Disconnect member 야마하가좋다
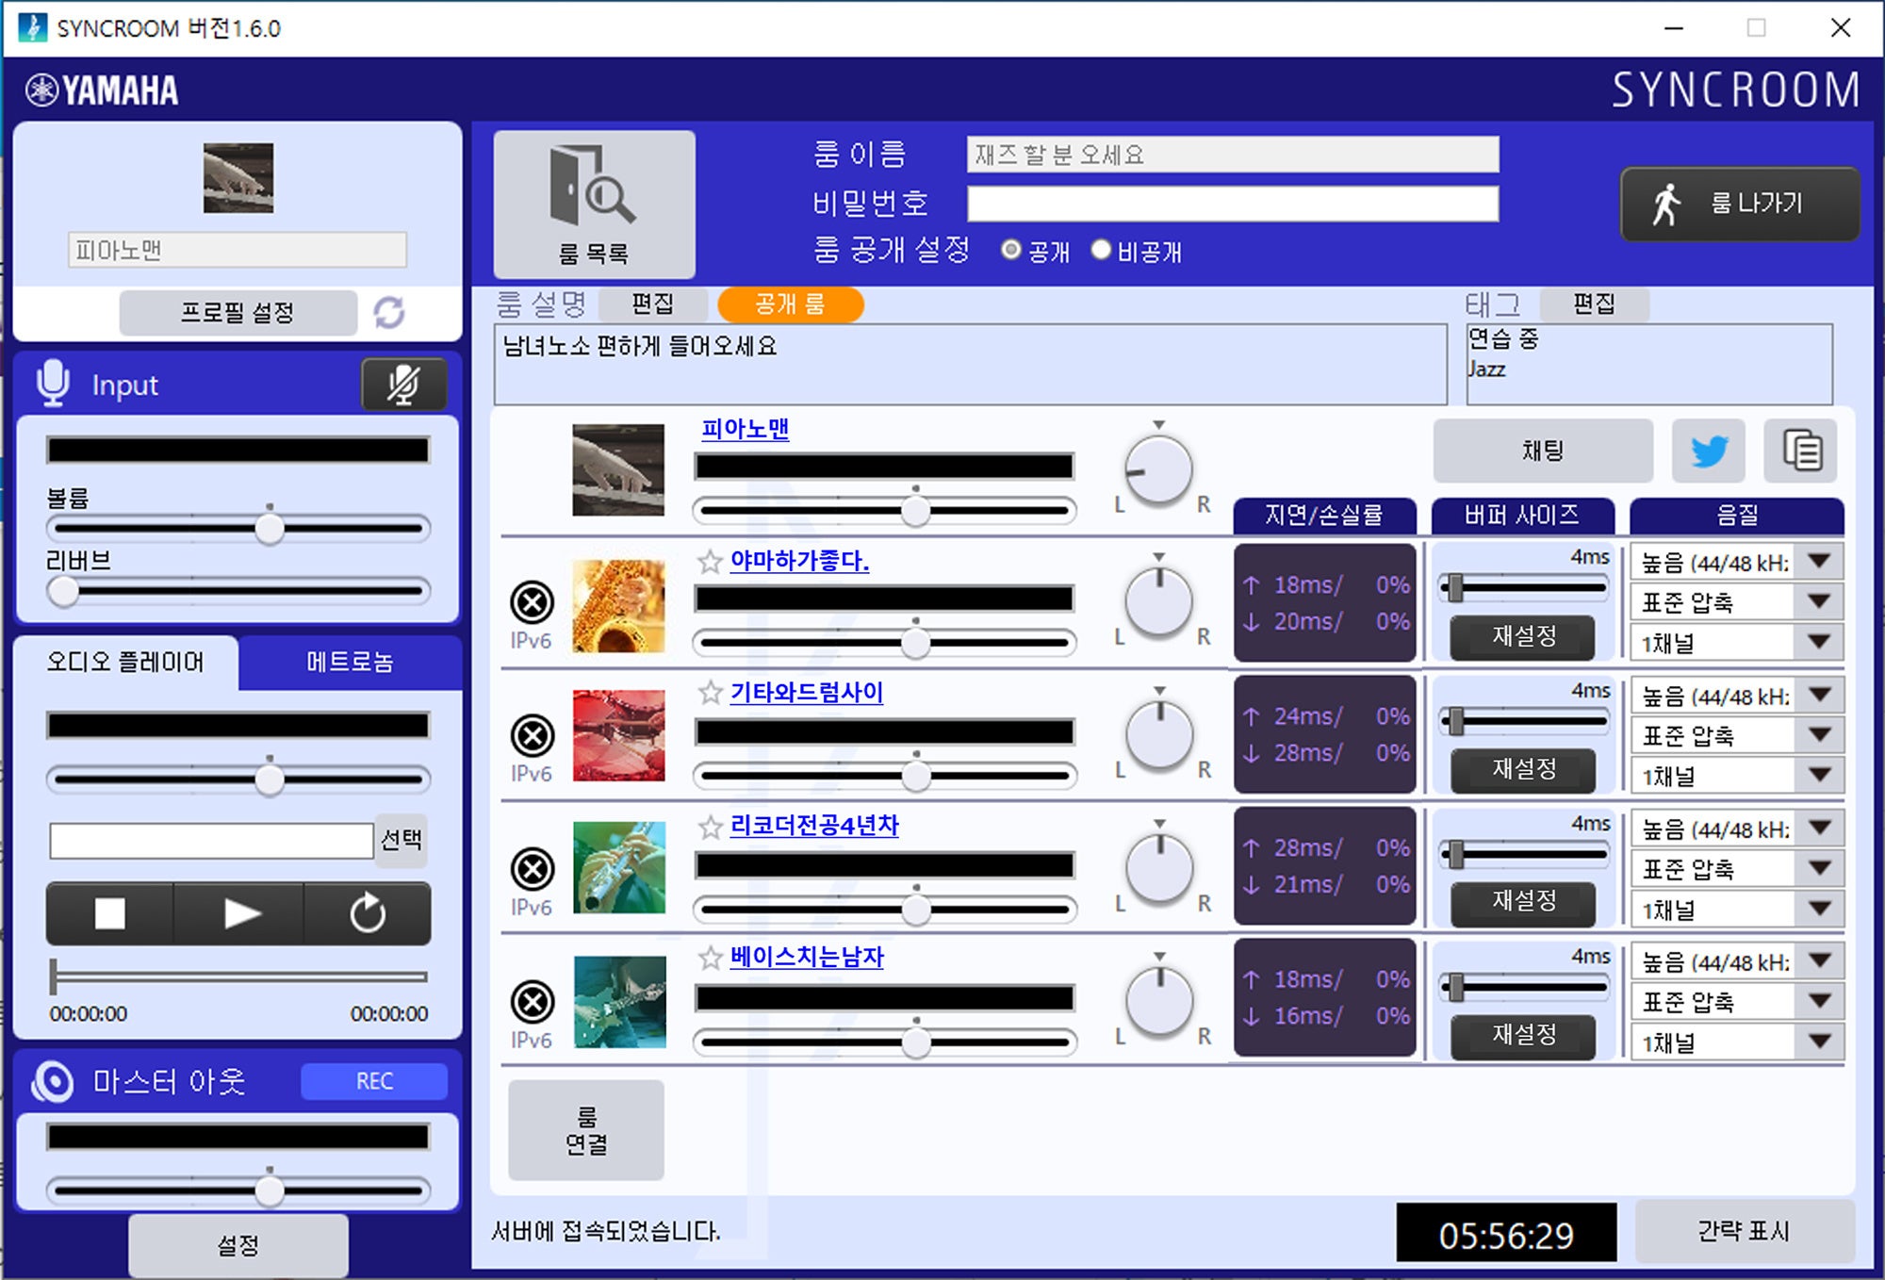 pyautogui.click(x=533, y=601)
